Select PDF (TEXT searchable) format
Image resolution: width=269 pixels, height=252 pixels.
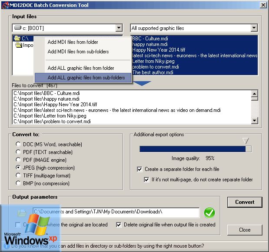18,152
